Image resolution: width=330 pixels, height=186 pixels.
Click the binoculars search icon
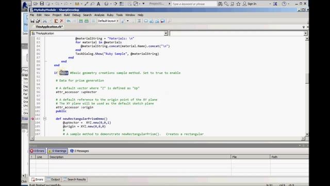[x=220, y=4]
